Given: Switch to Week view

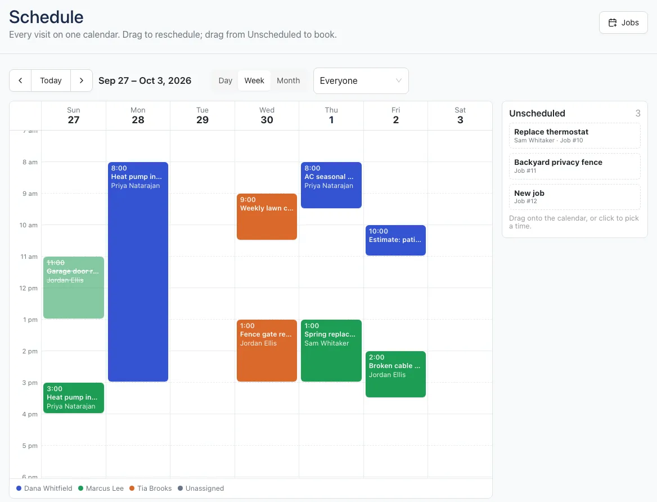Looking at the screenshot, I should coord(254,80).
